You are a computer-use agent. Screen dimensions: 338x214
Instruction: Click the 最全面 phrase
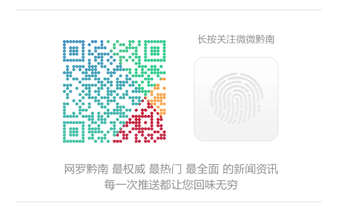[x=202, y=169]
